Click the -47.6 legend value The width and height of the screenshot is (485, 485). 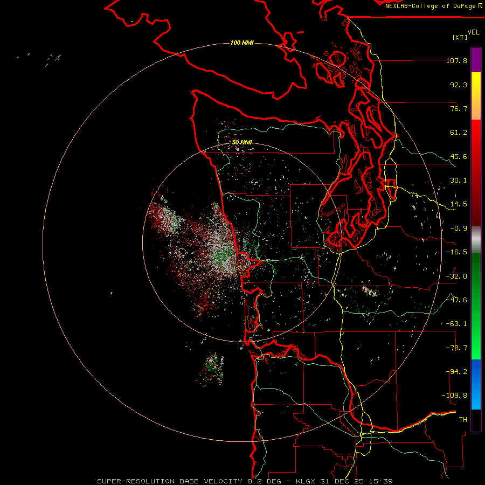pos(456,300)
